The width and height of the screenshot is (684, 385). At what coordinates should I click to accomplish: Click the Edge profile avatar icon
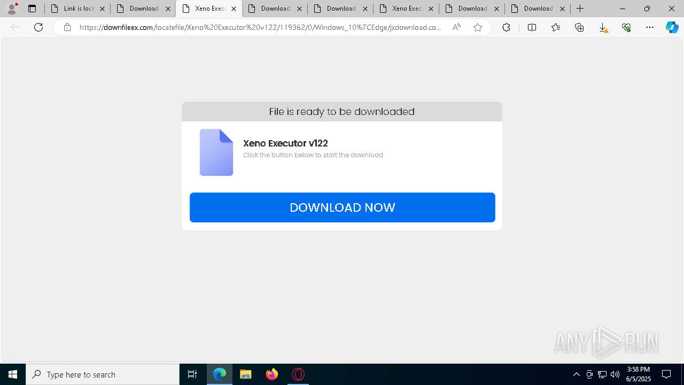(12, 9)
